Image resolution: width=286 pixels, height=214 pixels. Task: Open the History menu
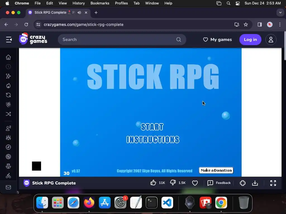[78, 3]
